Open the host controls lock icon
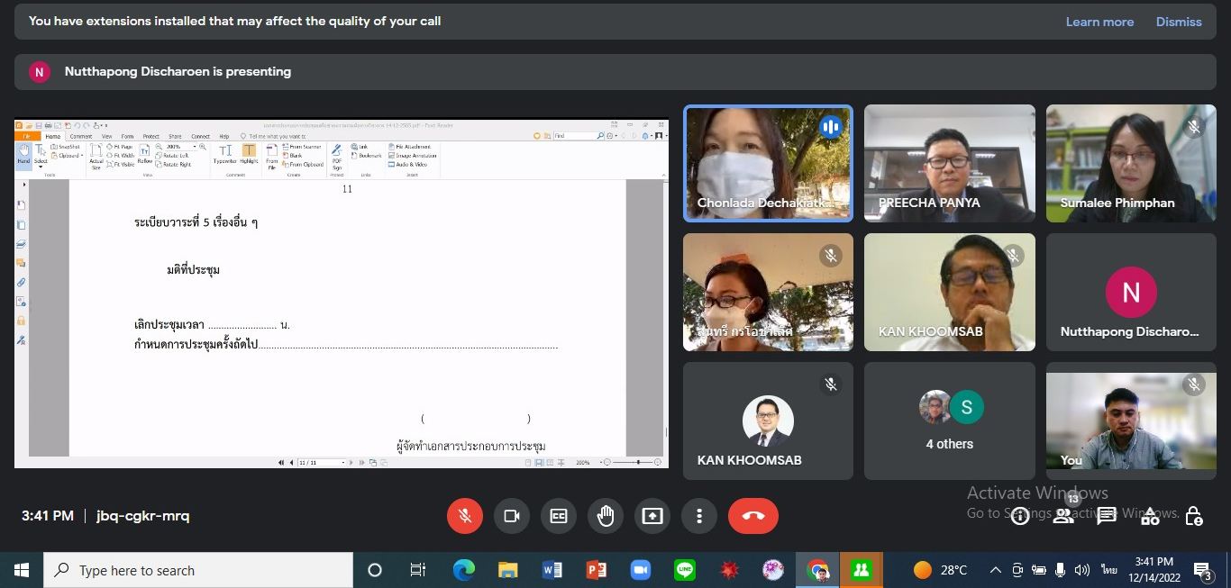 click(x=1193, y=516)
